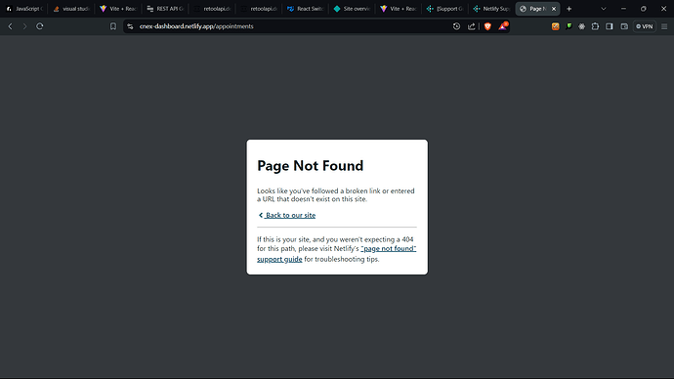The image size is (674, 379).
Task: Switch to the REST API tab
Action: tap(165, 9)
